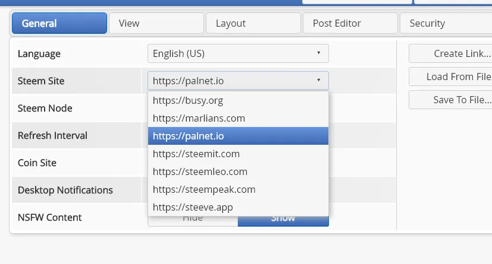Switch to the Post Editor tab

tap(350, 23)
